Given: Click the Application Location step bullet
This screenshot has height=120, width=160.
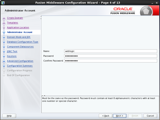Looking at the screenshot, I should click(4, 28).
